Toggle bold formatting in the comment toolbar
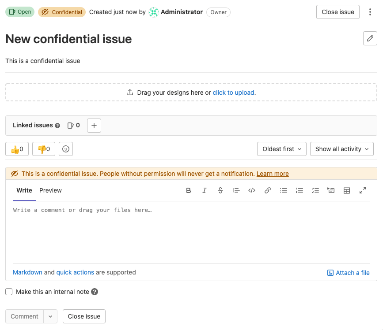Screen dimensions: 383x330 [x=189, y=190]
